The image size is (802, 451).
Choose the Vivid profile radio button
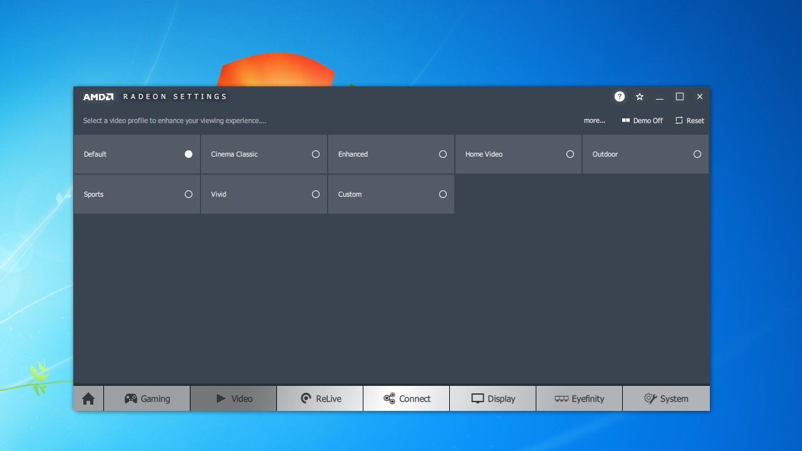(x=316, y=194)
